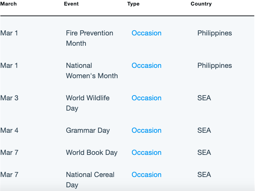Select the National Women's Month event text
This screenshot has height=191, width=255.
click(92, 70)
